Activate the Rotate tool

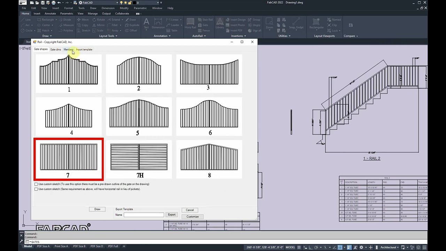[x=99, y=20]
